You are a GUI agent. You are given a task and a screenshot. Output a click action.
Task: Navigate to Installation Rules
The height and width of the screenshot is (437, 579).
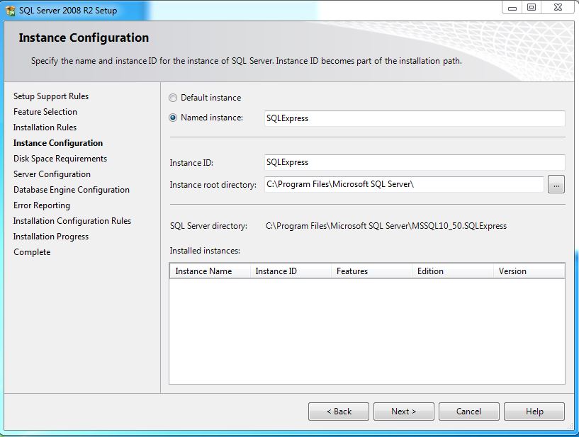(45, 127)
